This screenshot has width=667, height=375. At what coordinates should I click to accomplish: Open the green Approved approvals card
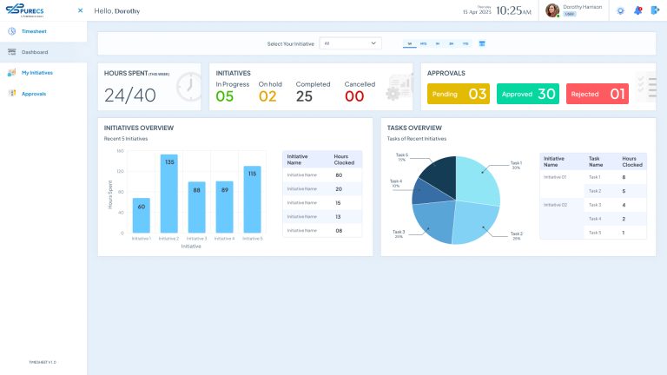(527, 94)
